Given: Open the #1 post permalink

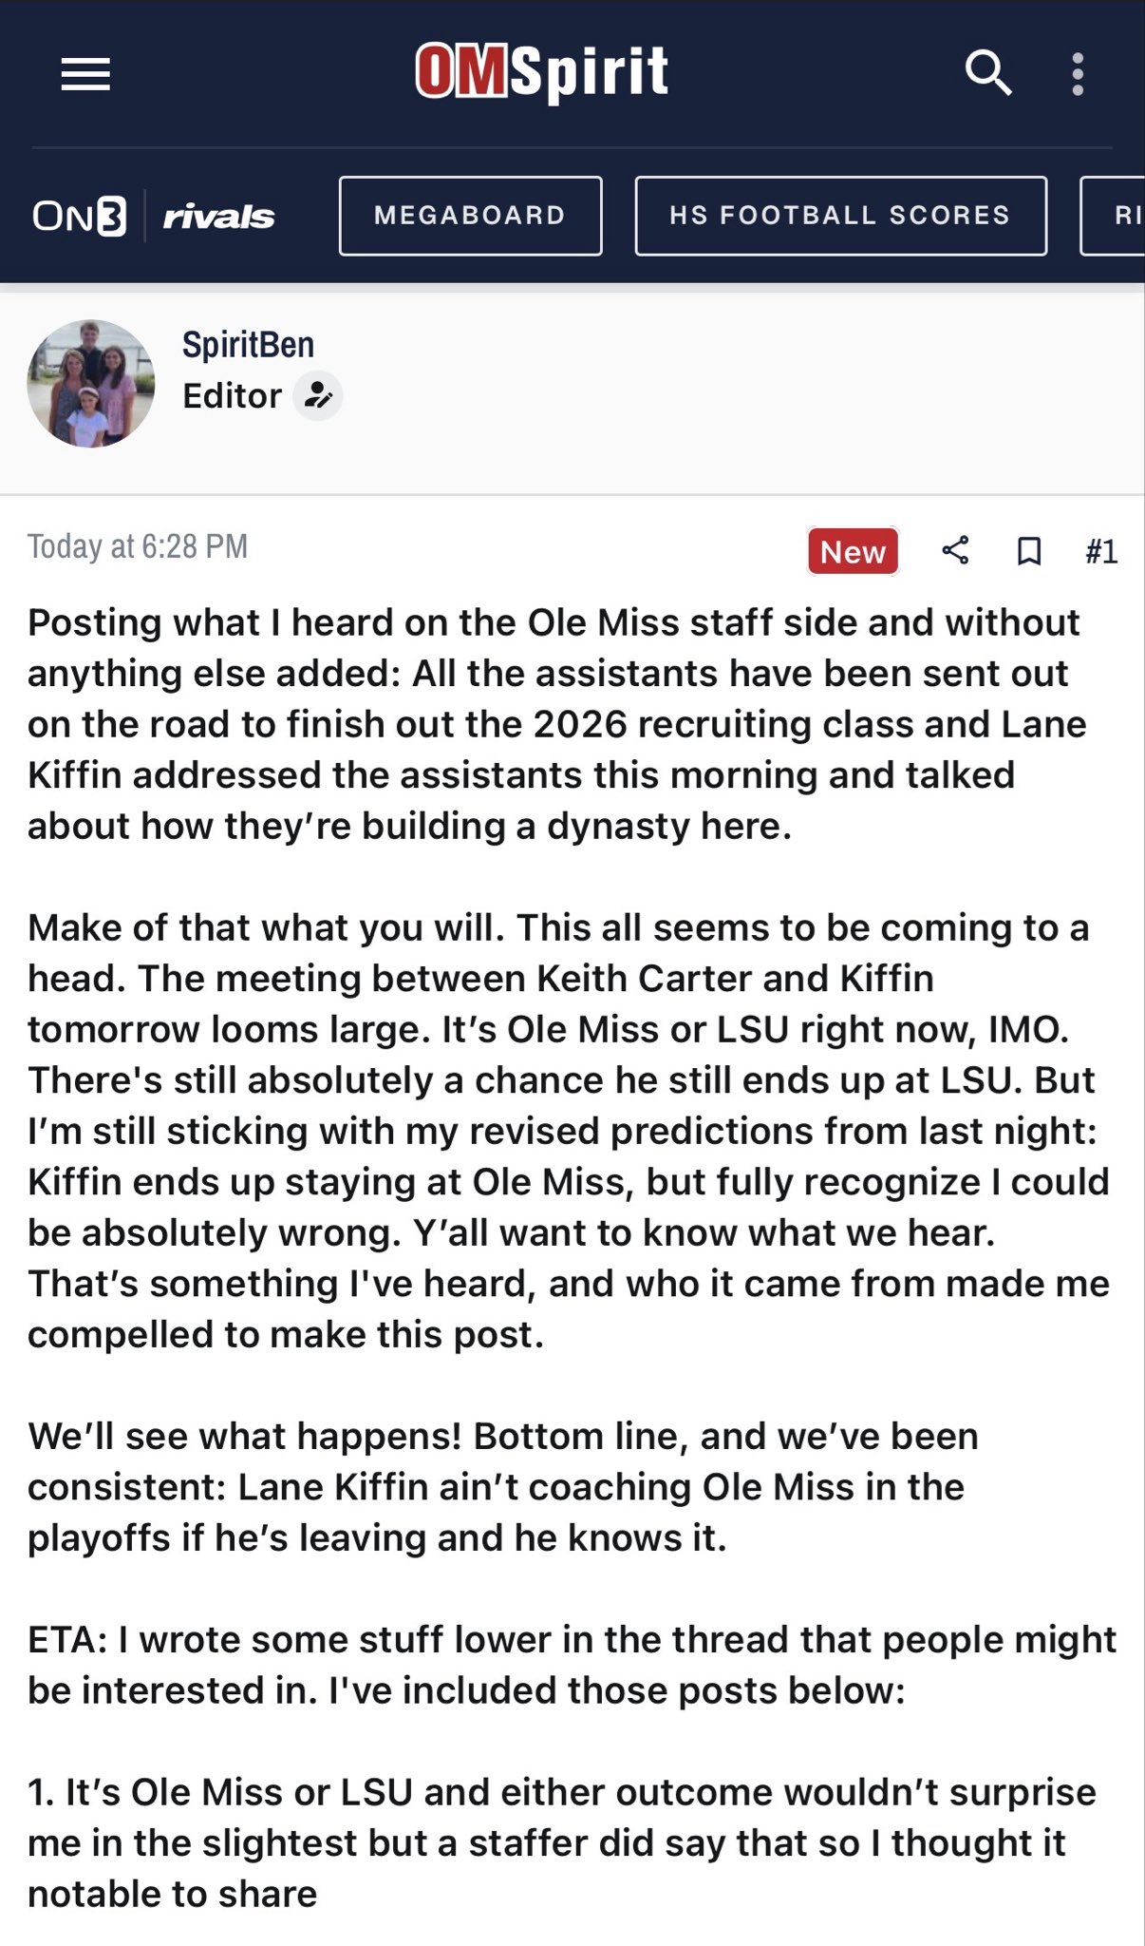Looking at the screenshot, I should pos(1101,551).
